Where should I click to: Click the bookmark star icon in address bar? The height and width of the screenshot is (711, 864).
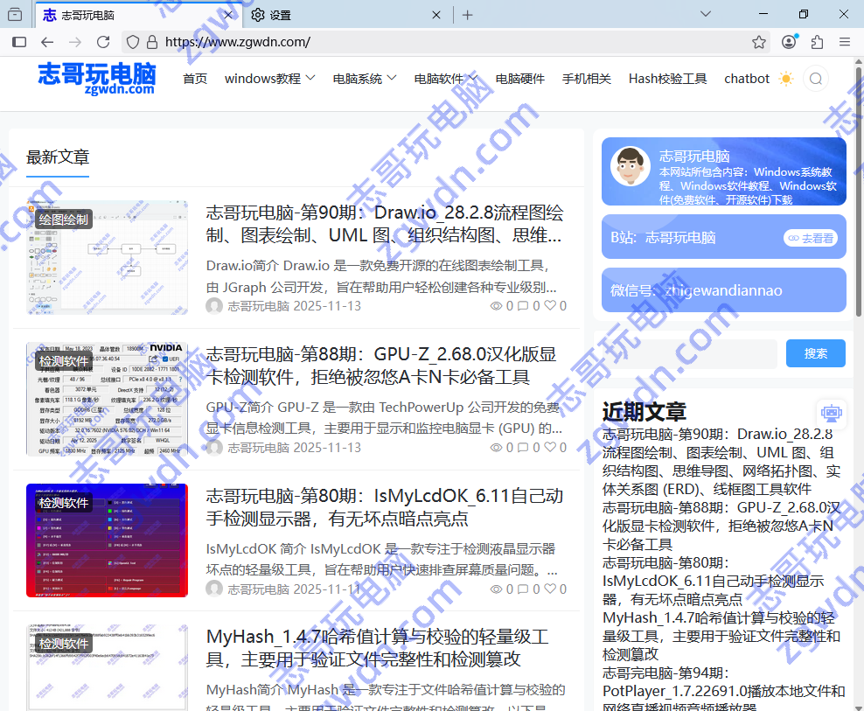pos(759,42)
